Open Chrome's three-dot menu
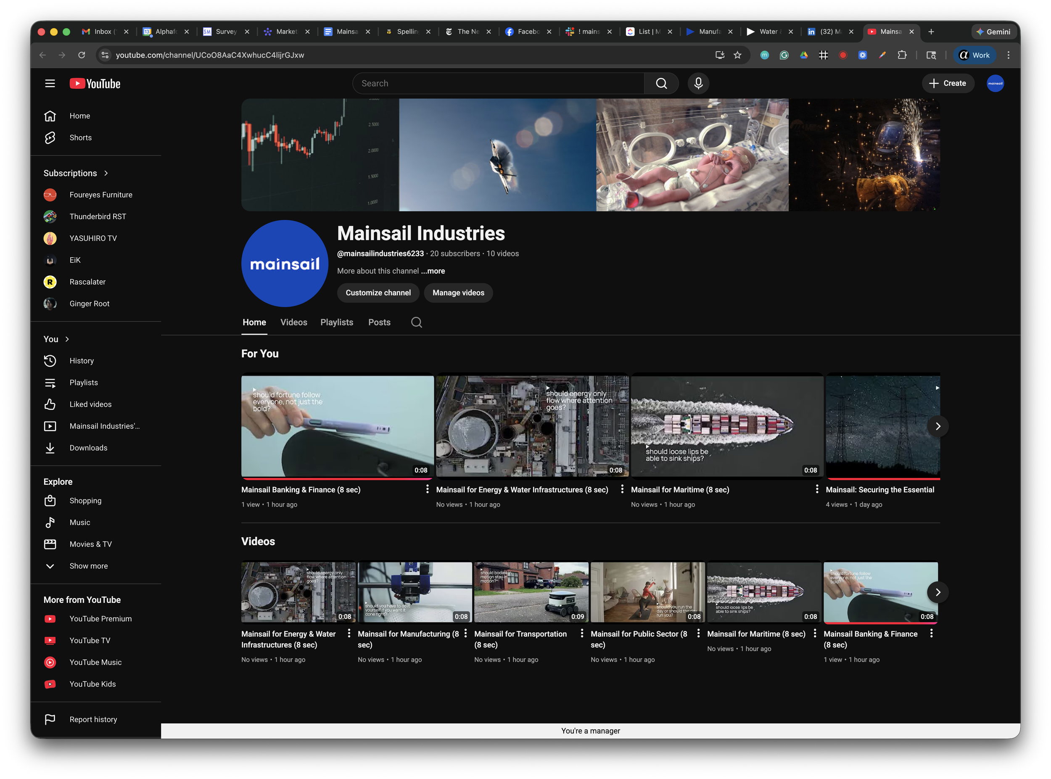 [1008, 55]
